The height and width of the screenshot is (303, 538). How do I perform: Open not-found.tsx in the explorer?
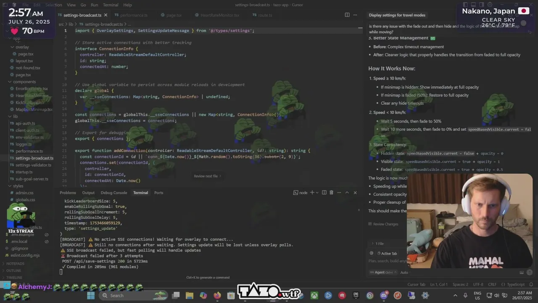[28, 68]
